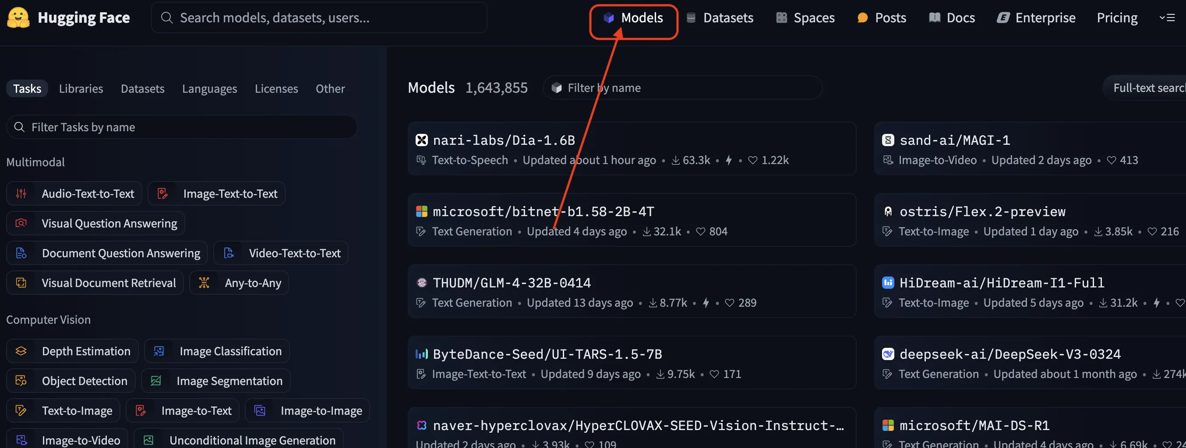Focus the Search models, datasets, users field
This screenshot has width=1186, height=448.
tap(318, 17)
